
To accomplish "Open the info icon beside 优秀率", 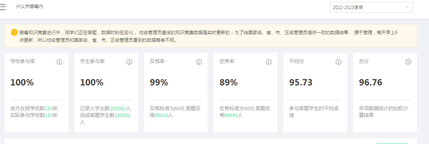I will pos(269,62).
